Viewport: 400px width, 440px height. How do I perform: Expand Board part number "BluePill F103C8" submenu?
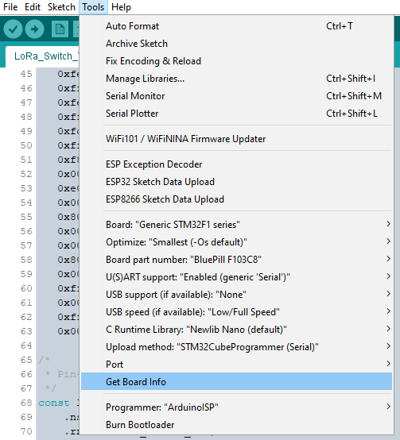[236, 260]
